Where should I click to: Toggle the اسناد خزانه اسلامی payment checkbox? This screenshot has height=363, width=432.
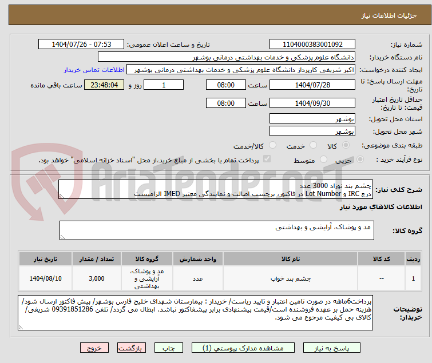click(x=267, y=159)
